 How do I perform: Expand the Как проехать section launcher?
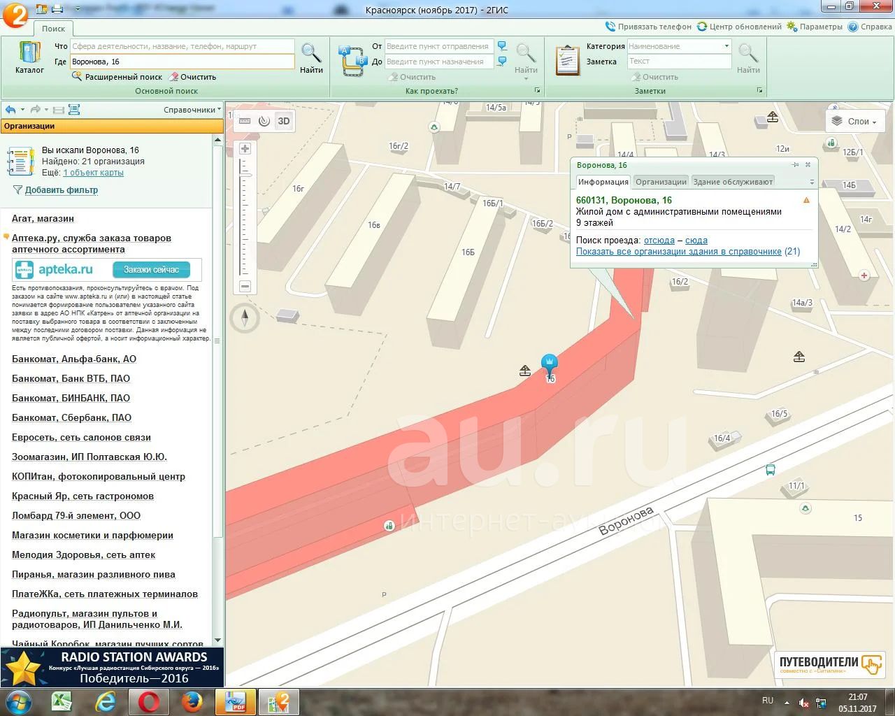coord(537,91)
